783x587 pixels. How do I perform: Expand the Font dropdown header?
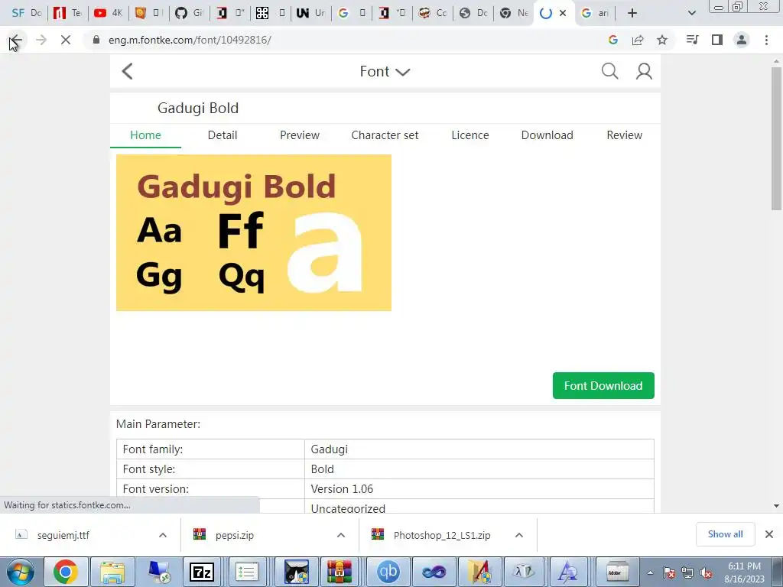(385, 71)
